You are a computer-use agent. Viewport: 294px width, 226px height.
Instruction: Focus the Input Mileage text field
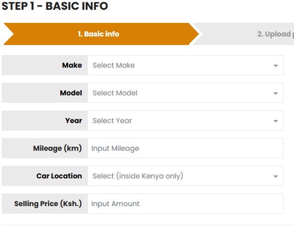[185, 148]
